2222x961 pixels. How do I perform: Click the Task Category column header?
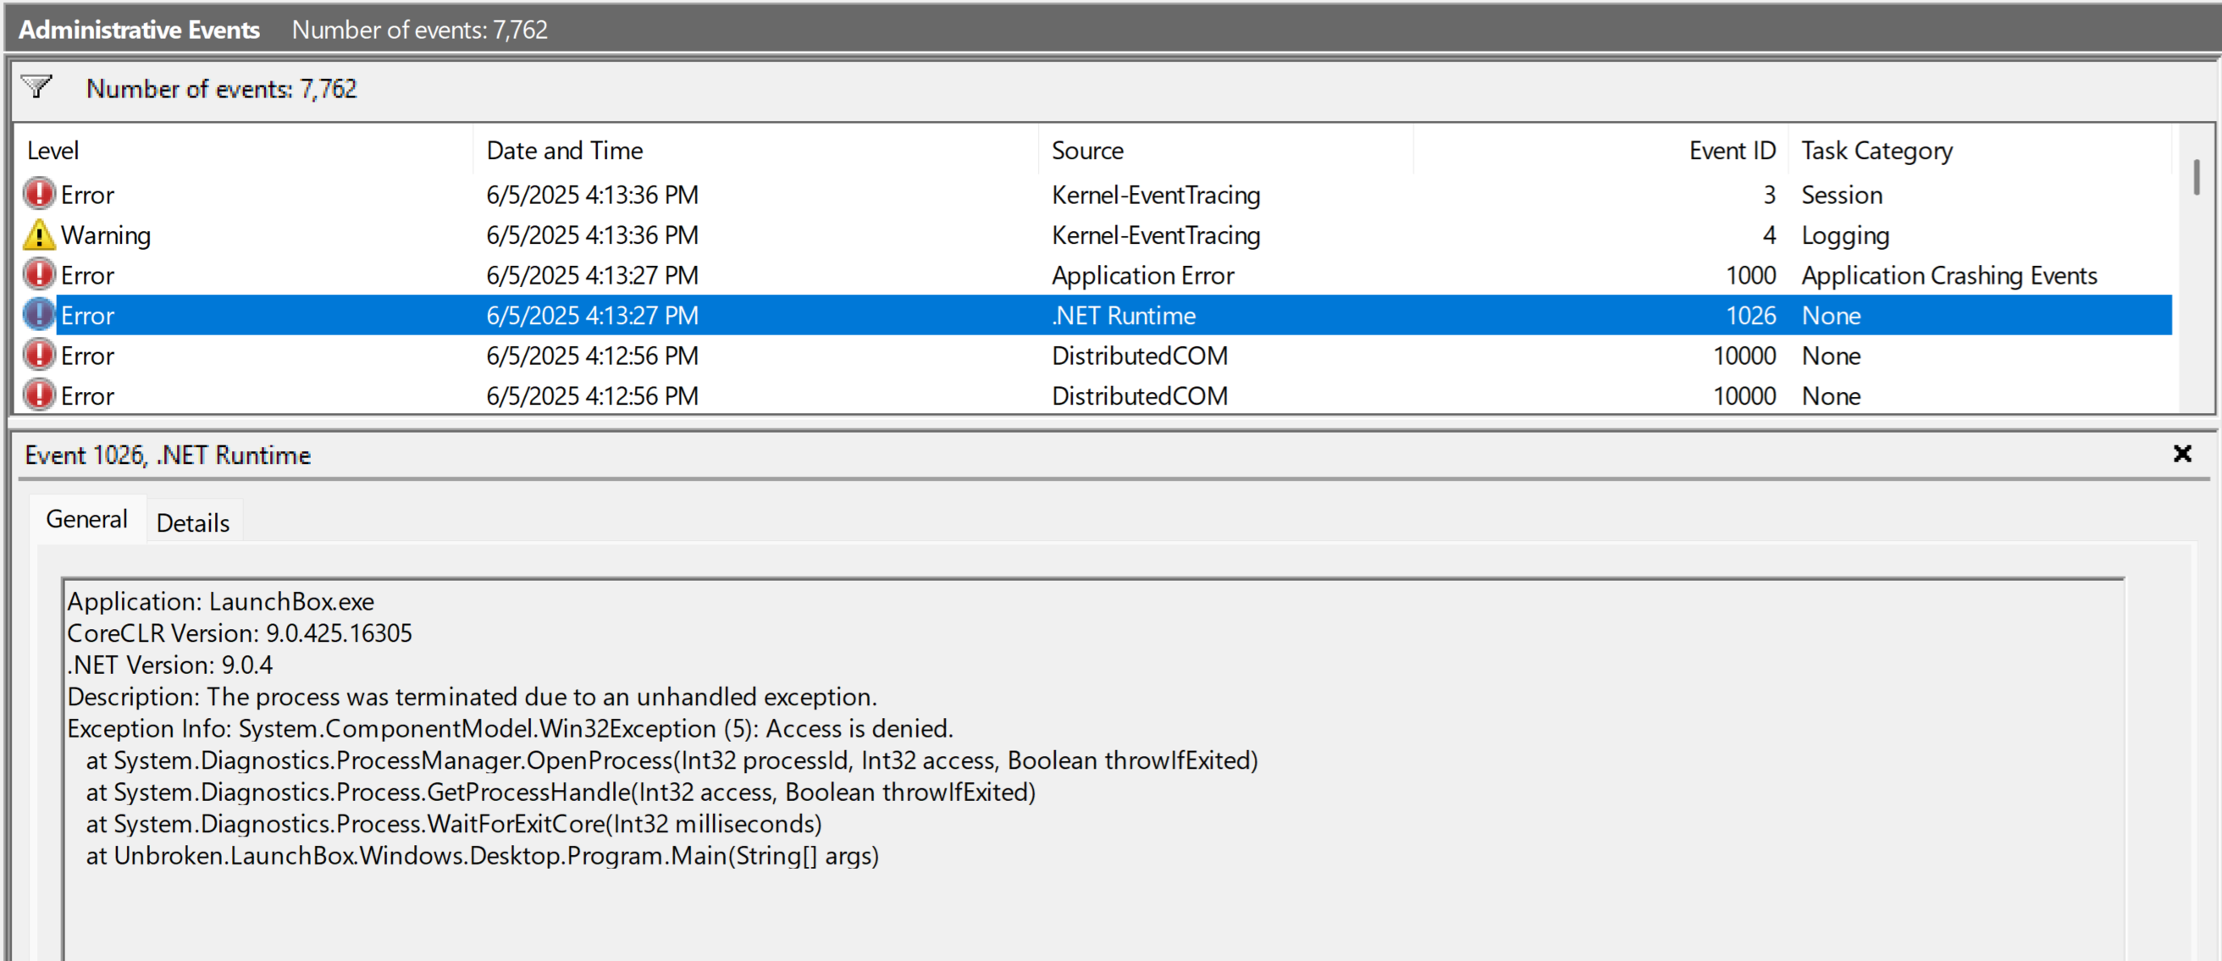pyautogui.click(x=1877, y=151)
